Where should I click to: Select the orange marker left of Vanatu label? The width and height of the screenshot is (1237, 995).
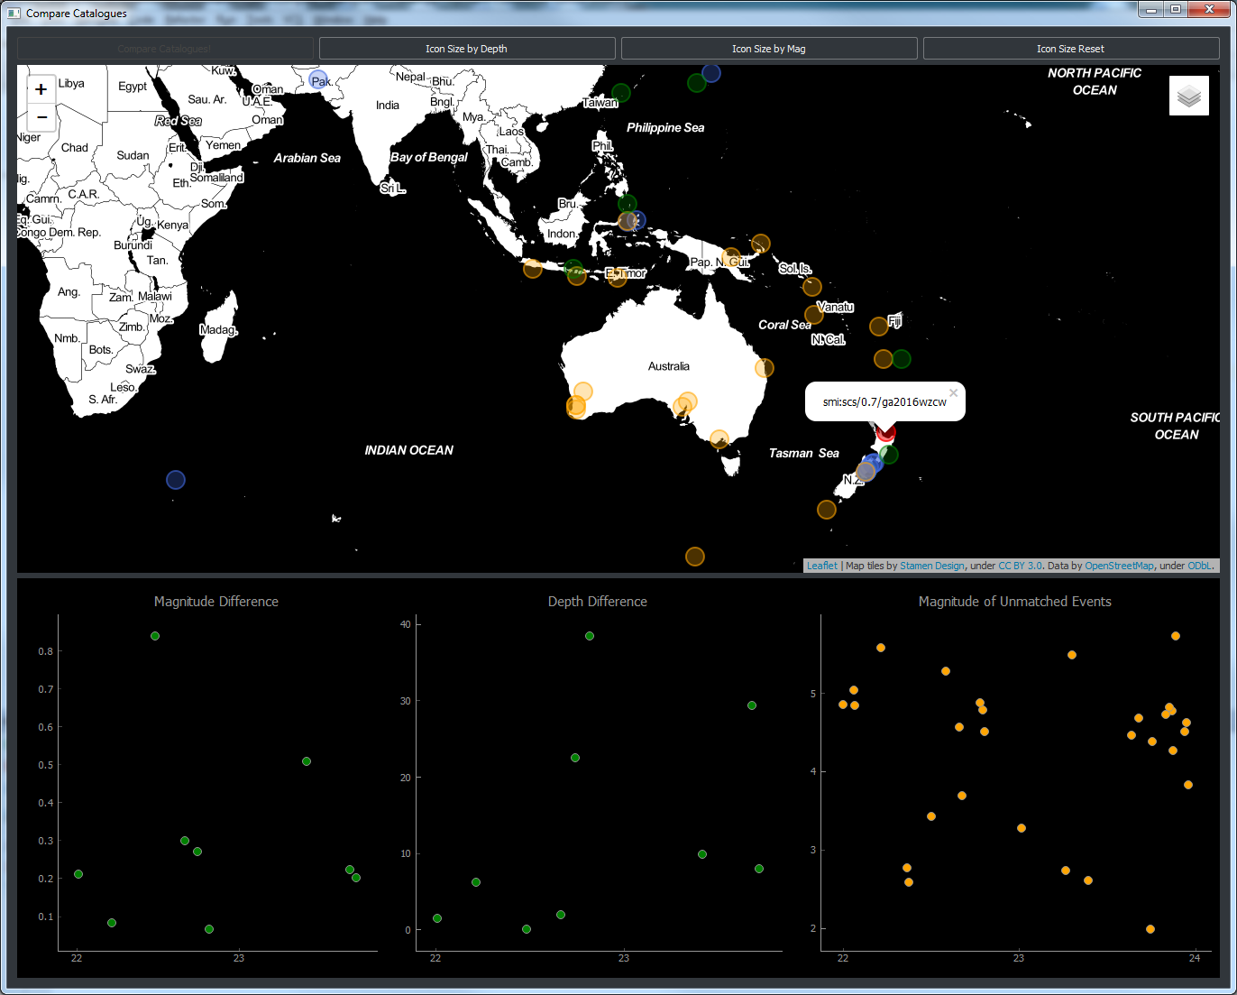coord(814,314)
